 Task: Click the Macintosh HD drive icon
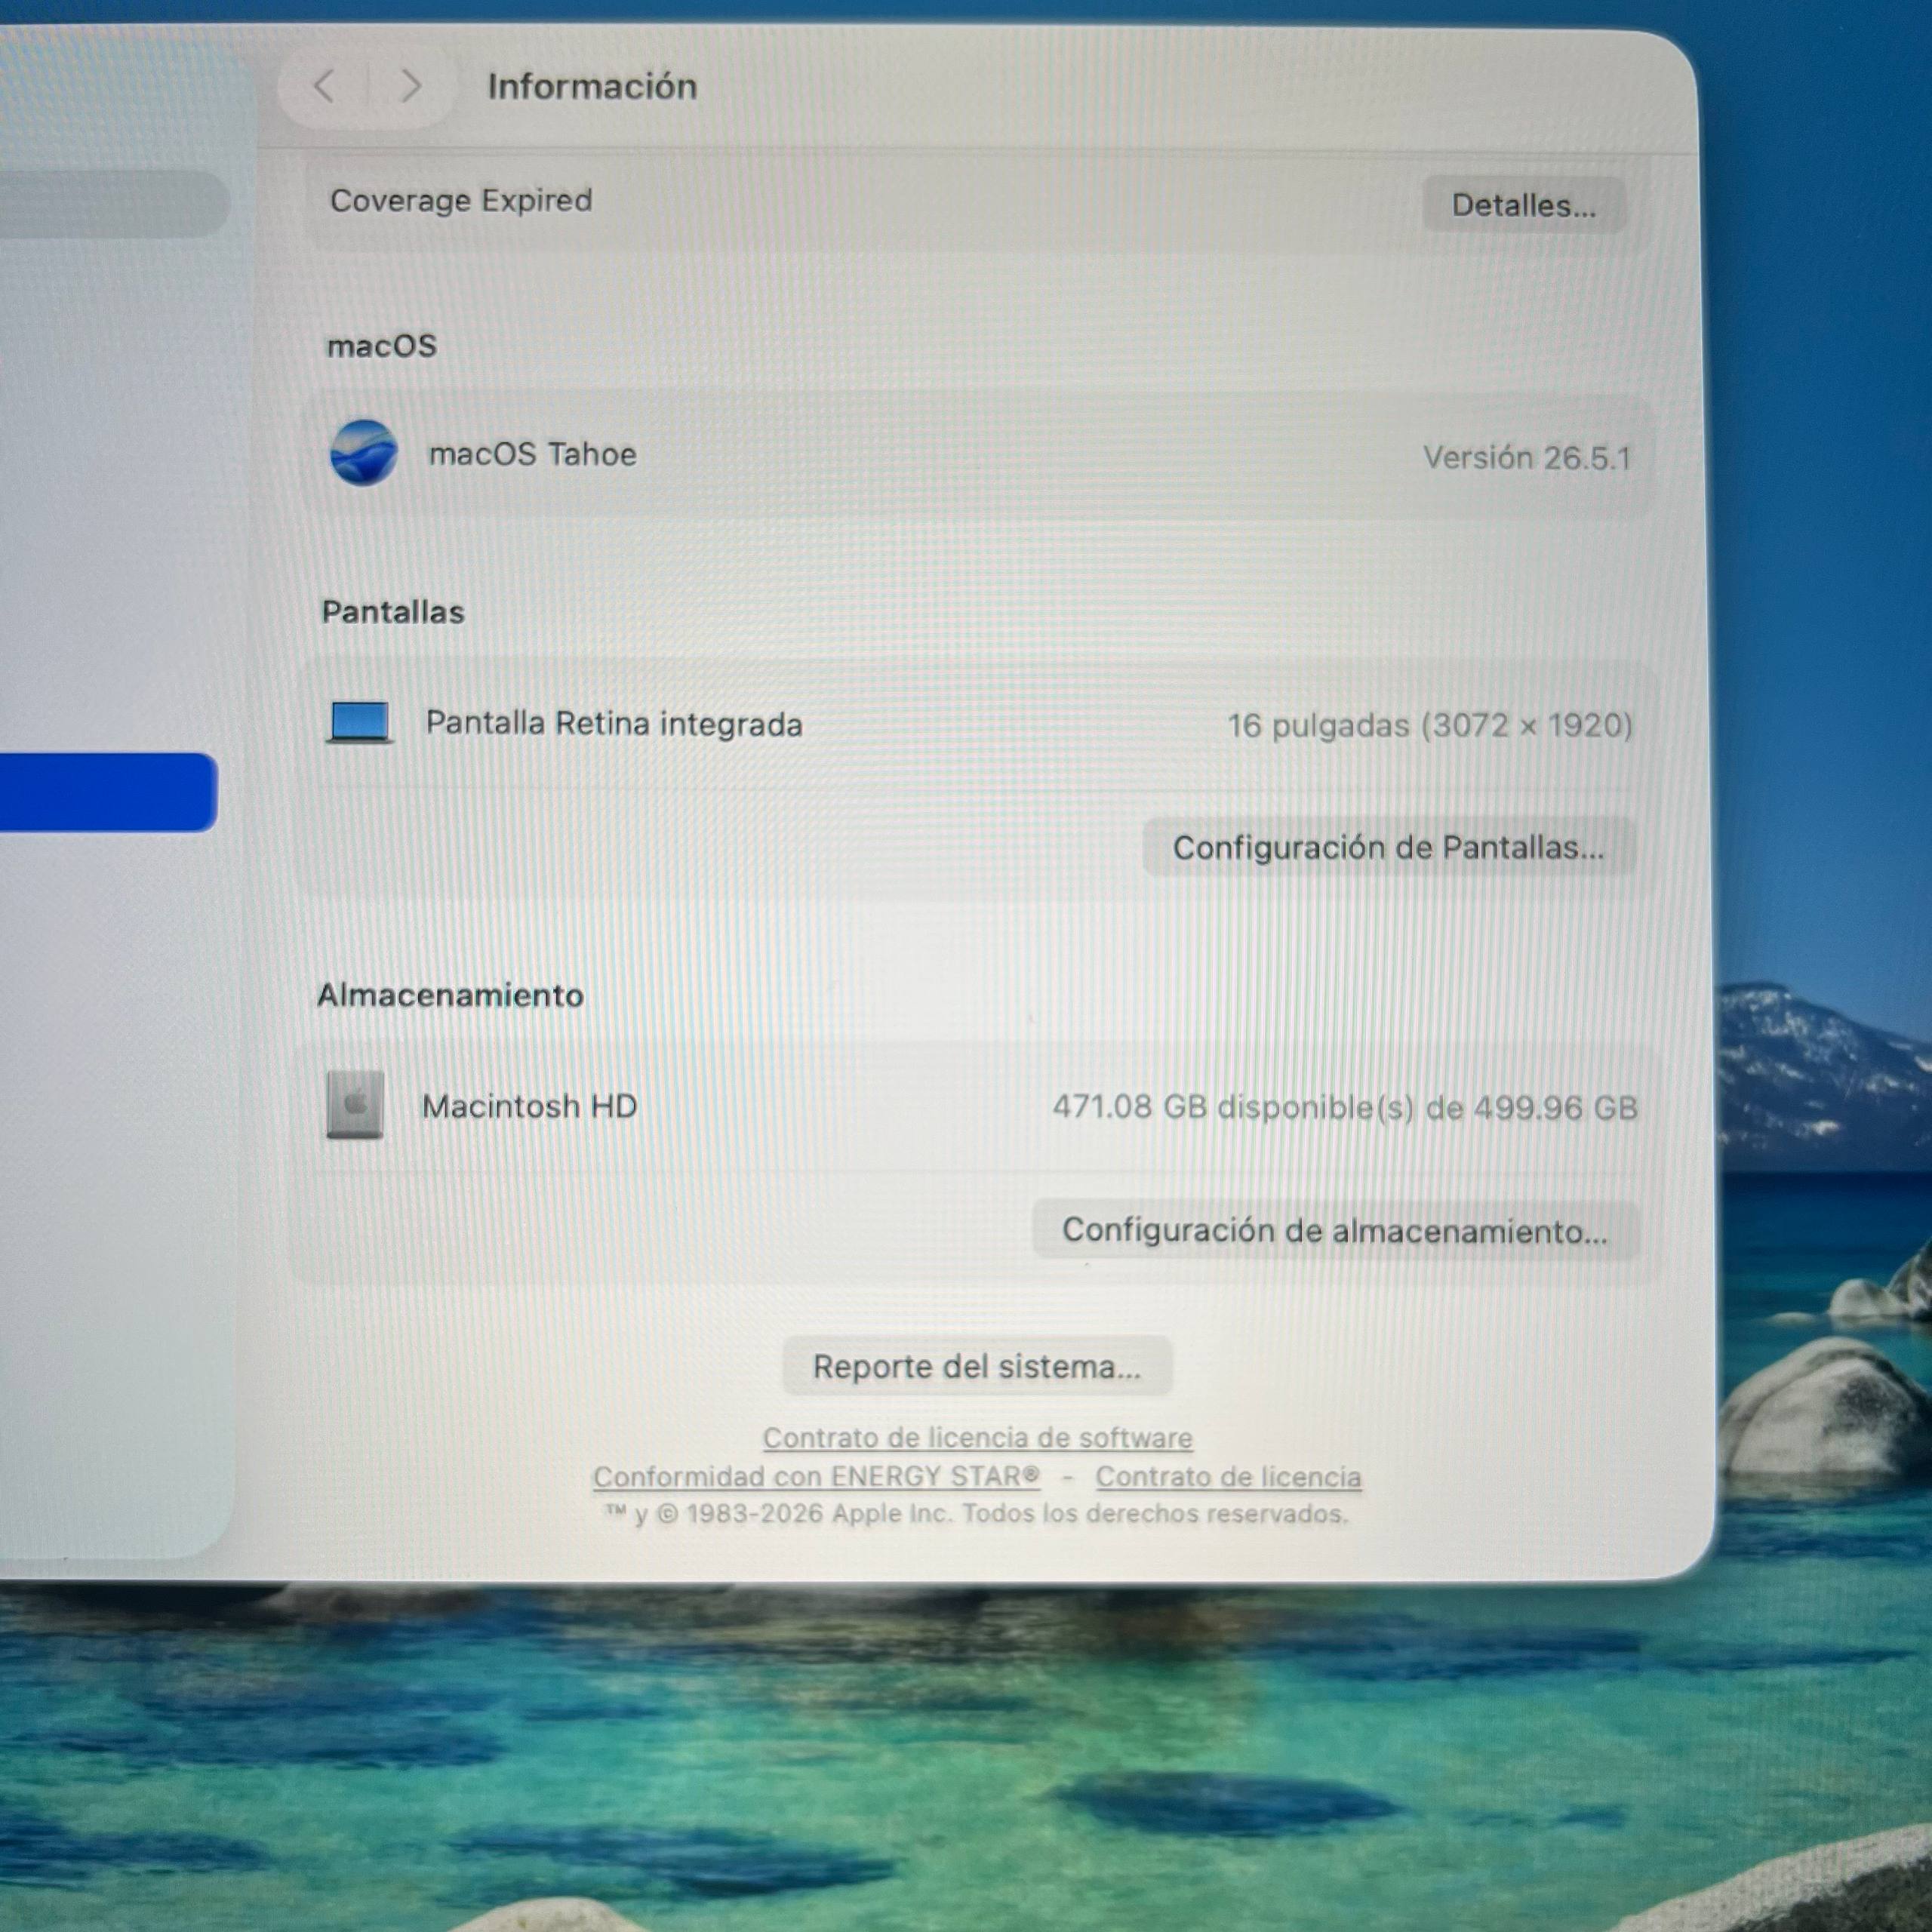355,1105
